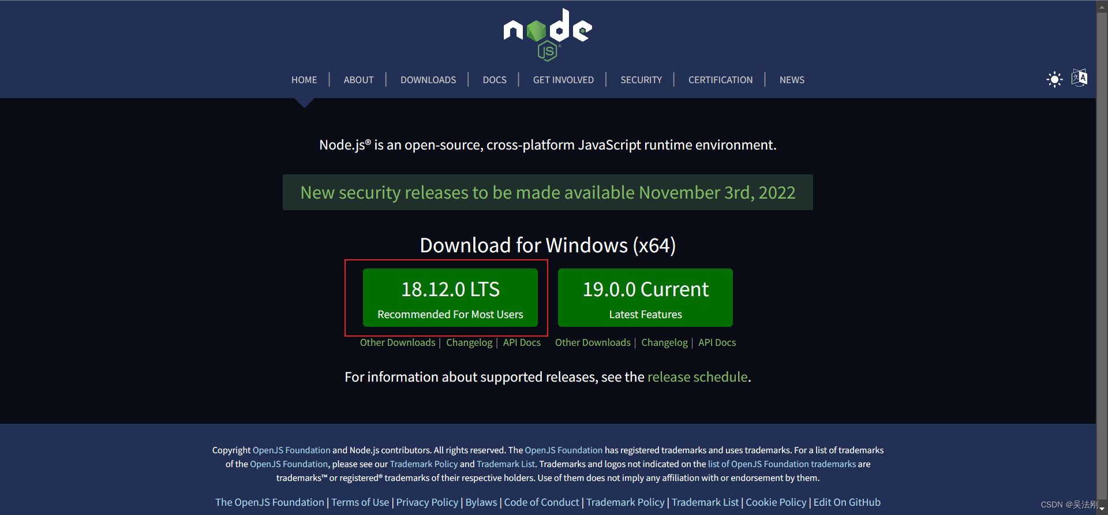Open Trademark List link in copyright paragraph
1108x515 pixels.
[506, 464]
